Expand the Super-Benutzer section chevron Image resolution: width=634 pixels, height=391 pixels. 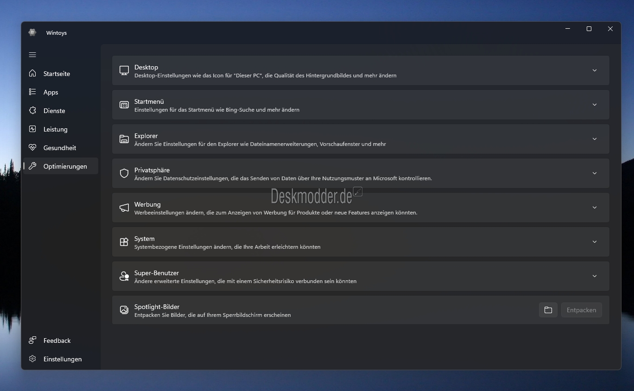coord(595,276)
